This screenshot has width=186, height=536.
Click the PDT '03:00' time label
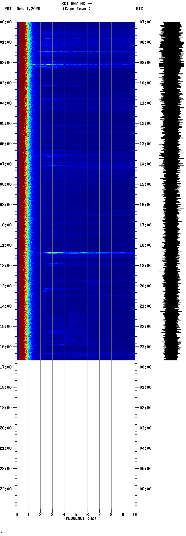pos(6,83)
